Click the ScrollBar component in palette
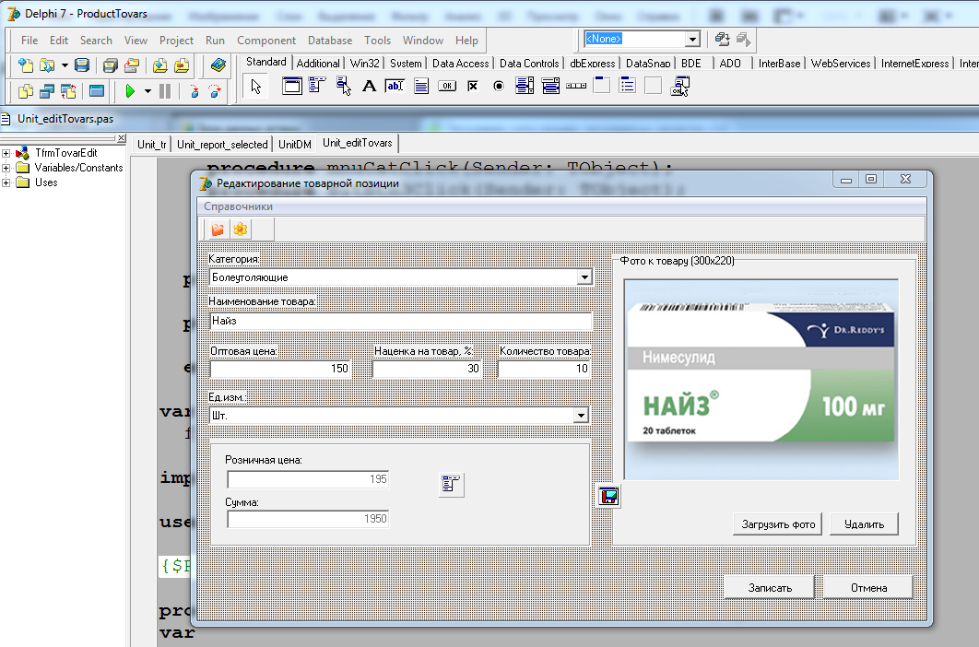This screenshot has width=979, height=647. click(x=576, y=86)
